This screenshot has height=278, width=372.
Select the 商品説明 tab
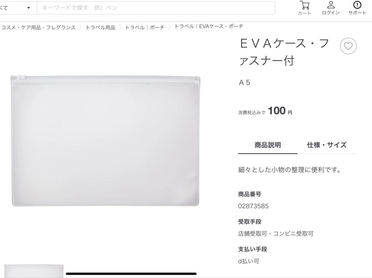(268, 145)
